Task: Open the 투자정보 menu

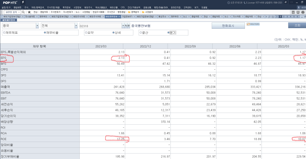Action: [x=66, y=8]
